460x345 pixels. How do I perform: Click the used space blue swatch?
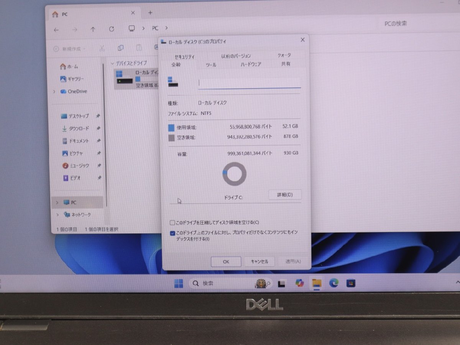[x=171, y=128]
